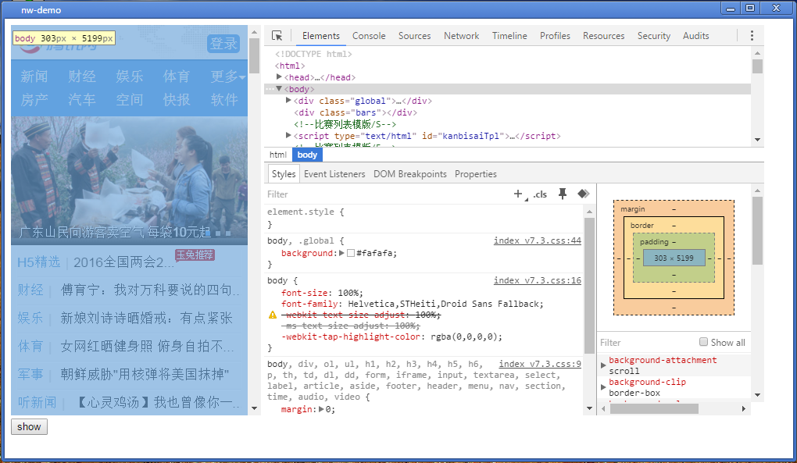Open the index_v7.3.css:44 source link
The image size is (797, 463).
click(537, 240)
